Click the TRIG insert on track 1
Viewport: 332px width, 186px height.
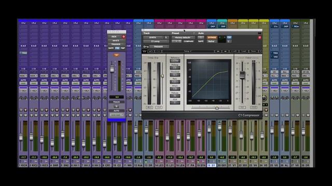pos(23,53)
